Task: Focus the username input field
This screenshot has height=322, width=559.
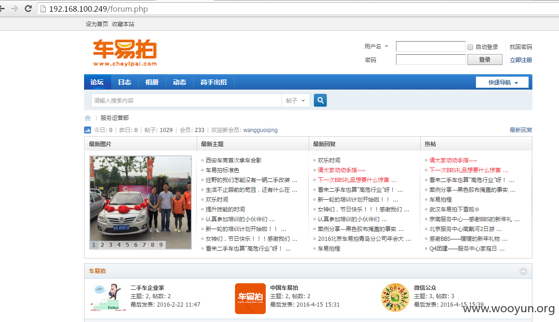Action: tap(431, 47)
